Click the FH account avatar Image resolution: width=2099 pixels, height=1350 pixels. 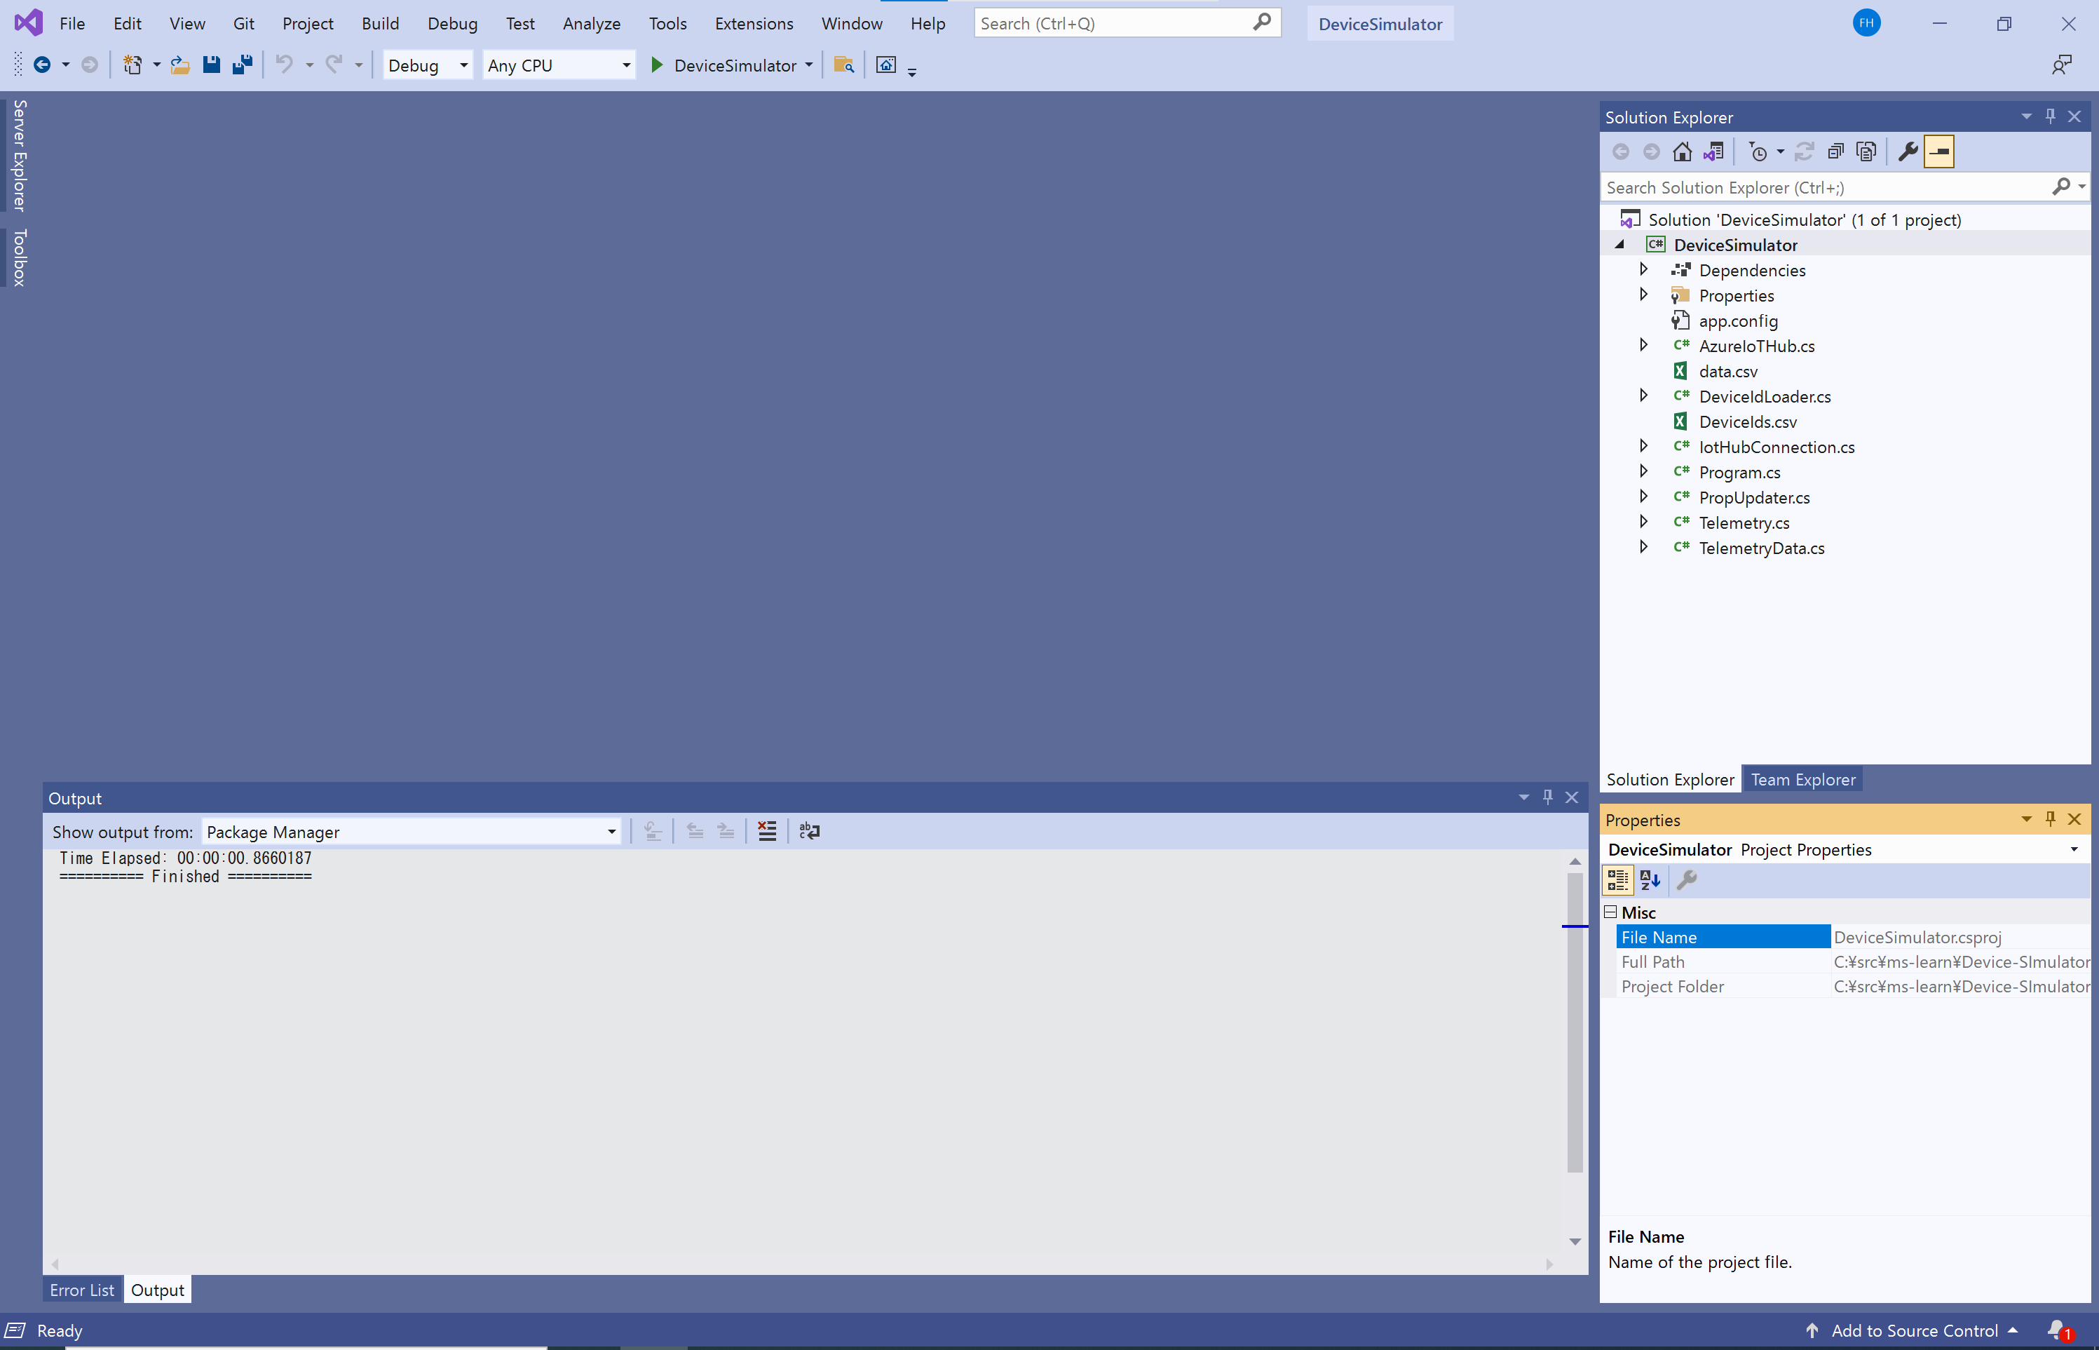[x=1867, y=22]
